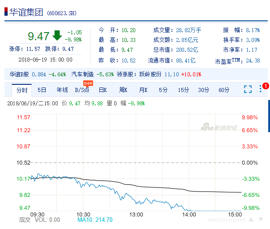The width and height of the screenshot is (270, 229).
Task: Open the B/S点 tab
Action: point(82,90)
